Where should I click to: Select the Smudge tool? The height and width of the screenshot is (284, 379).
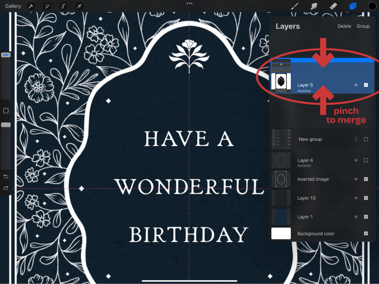(314, 6)
